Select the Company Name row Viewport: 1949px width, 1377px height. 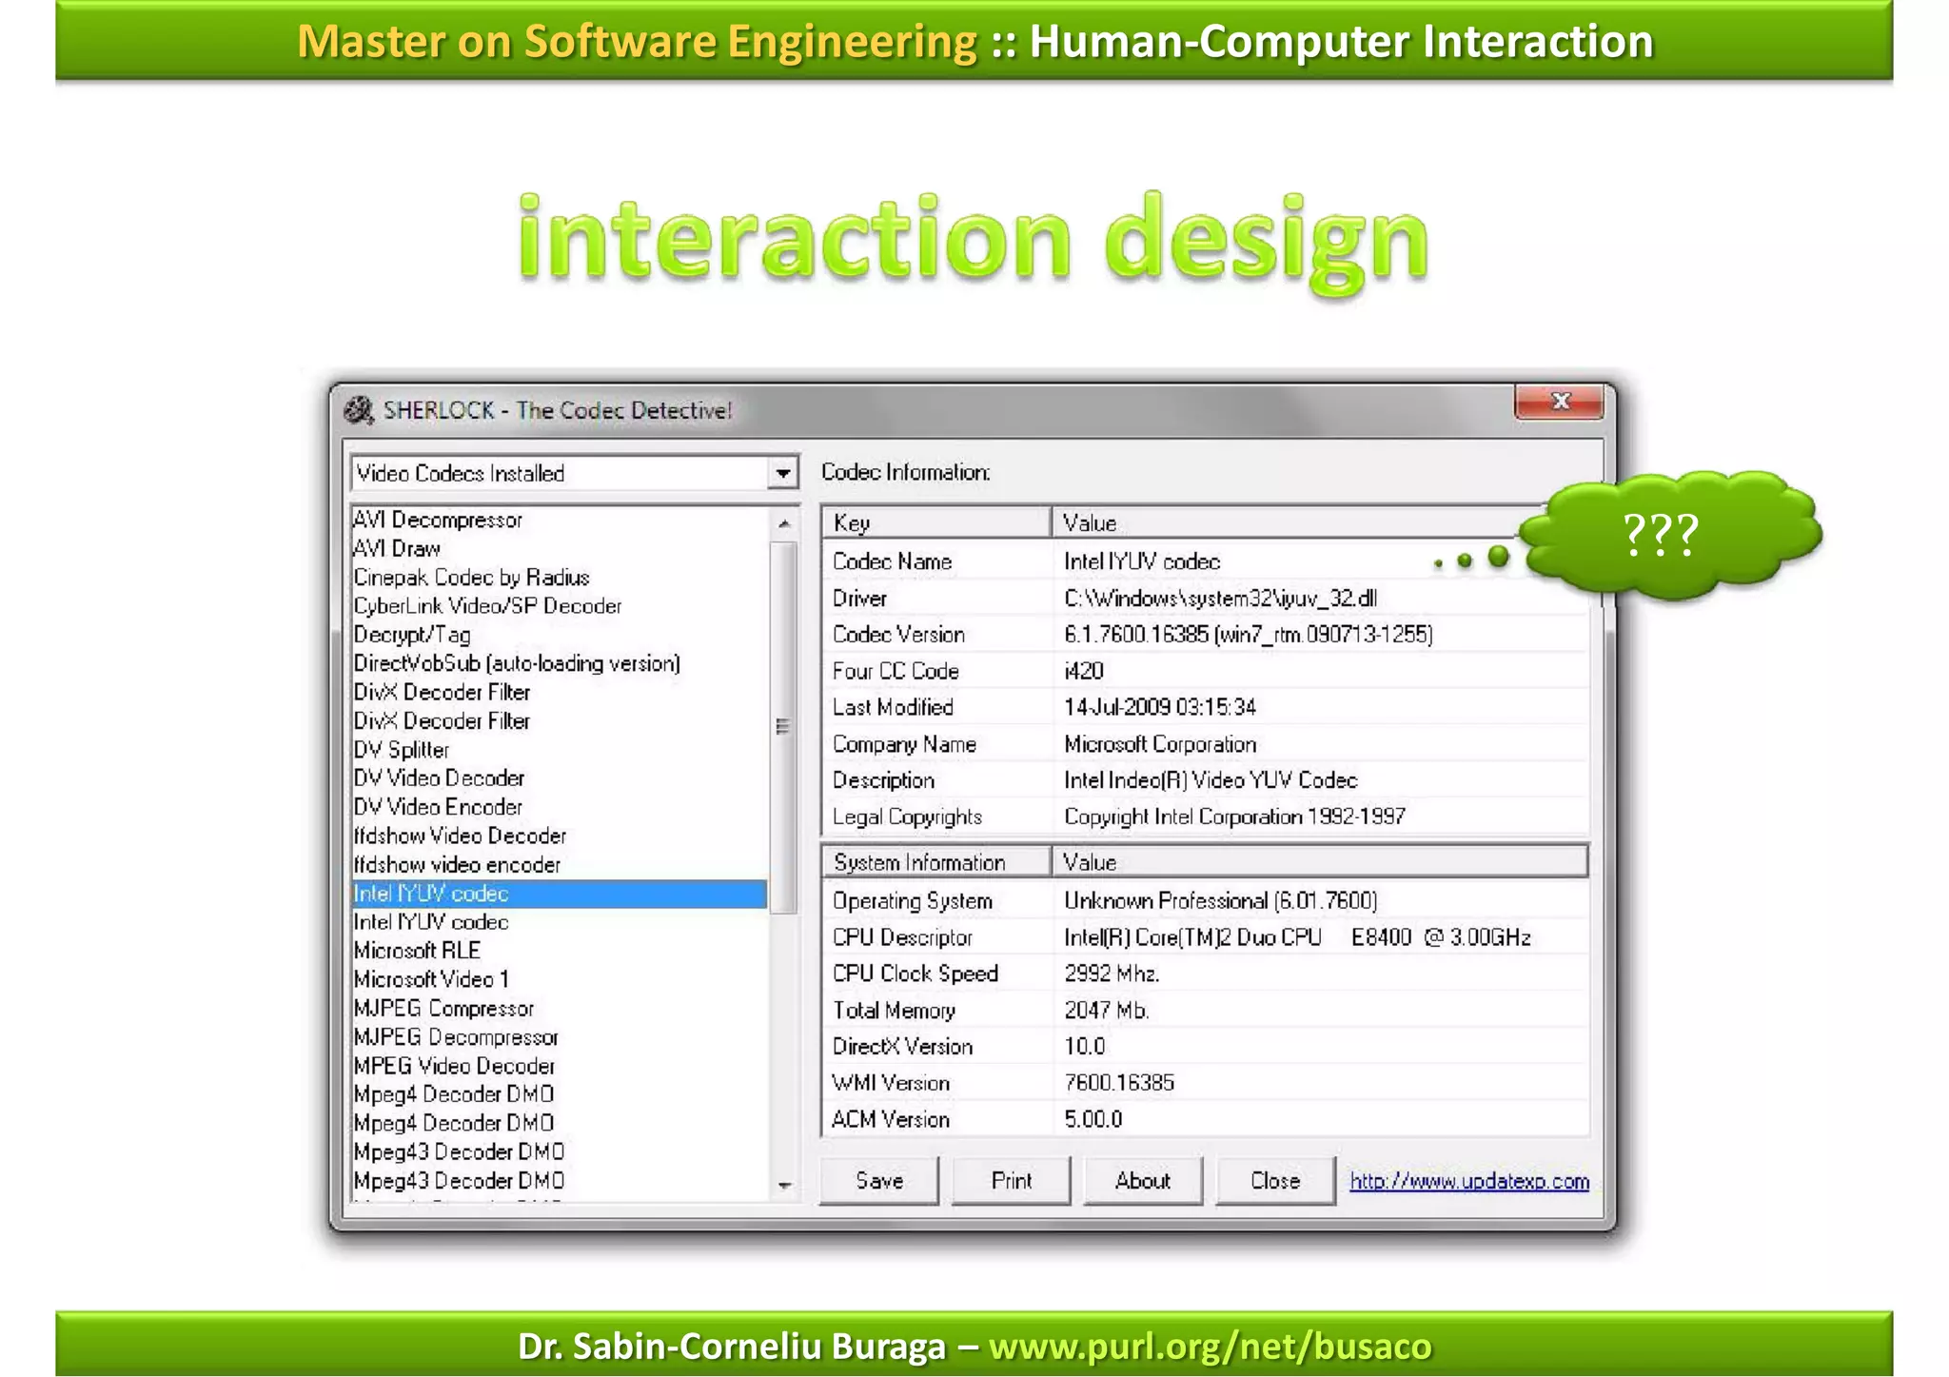pos(1206,744)
